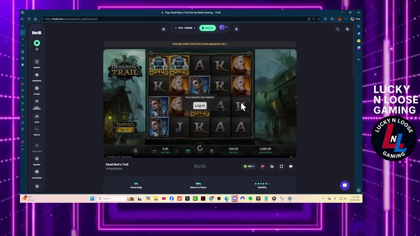The width and height of the screenshot is (420, 236).
Task: Open Recents in the Thrill sidebar
Action: pos(37,64)
